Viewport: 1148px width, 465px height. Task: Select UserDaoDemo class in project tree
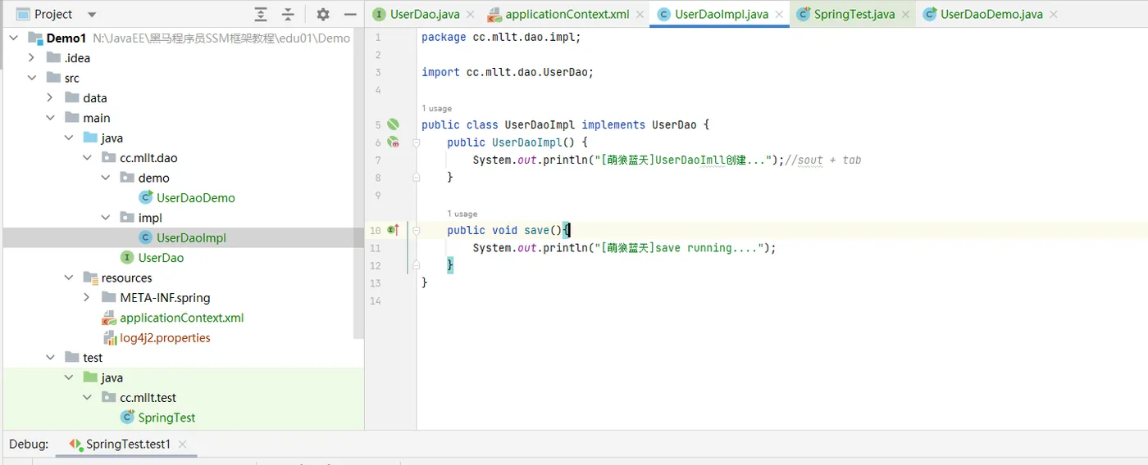[195, 197]
